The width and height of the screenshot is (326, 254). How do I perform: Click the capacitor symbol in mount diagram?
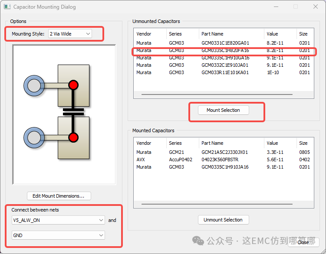point(73,112)
